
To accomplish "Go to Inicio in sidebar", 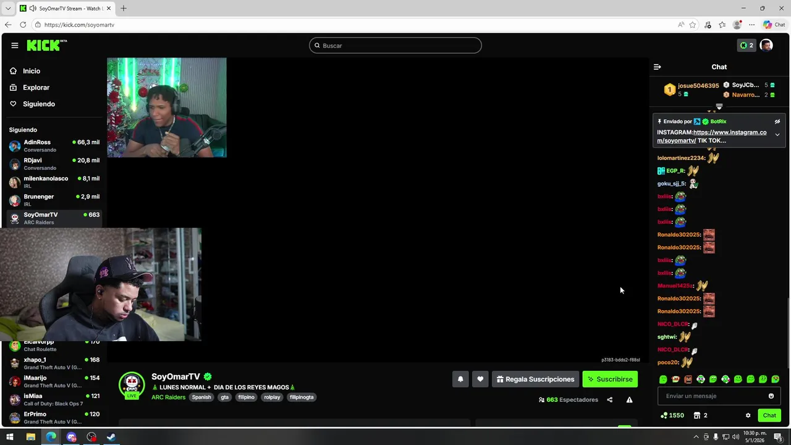I will click(53, 71).
